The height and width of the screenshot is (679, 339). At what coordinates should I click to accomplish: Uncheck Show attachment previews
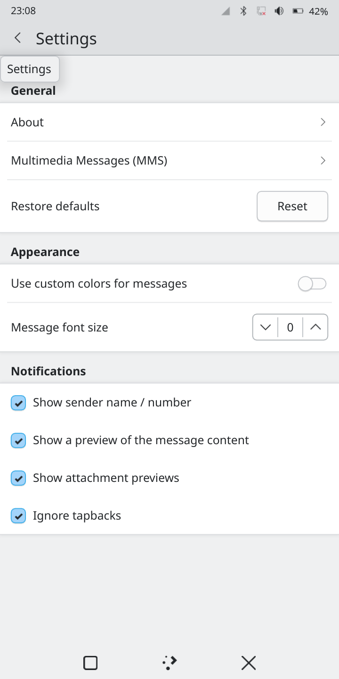[x=18, y=479]
